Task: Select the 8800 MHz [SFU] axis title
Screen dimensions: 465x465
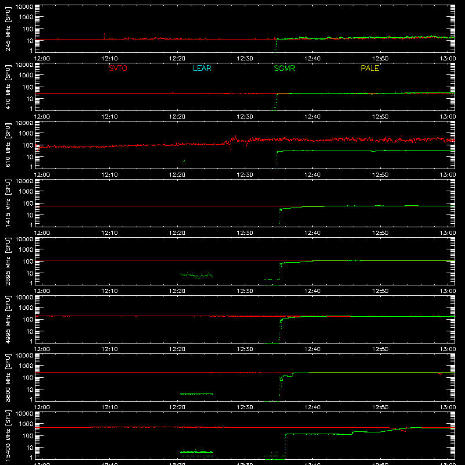Action: click(8, 377)
